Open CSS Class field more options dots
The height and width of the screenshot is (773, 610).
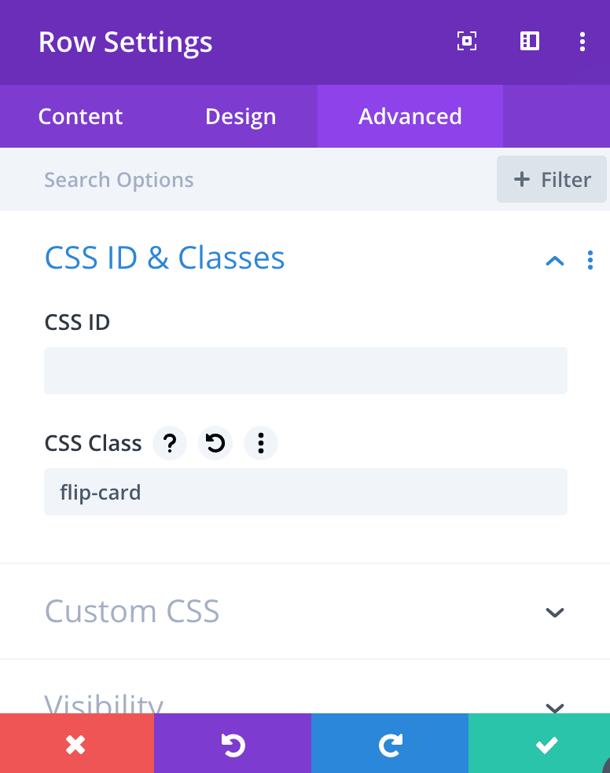point(261,443)
